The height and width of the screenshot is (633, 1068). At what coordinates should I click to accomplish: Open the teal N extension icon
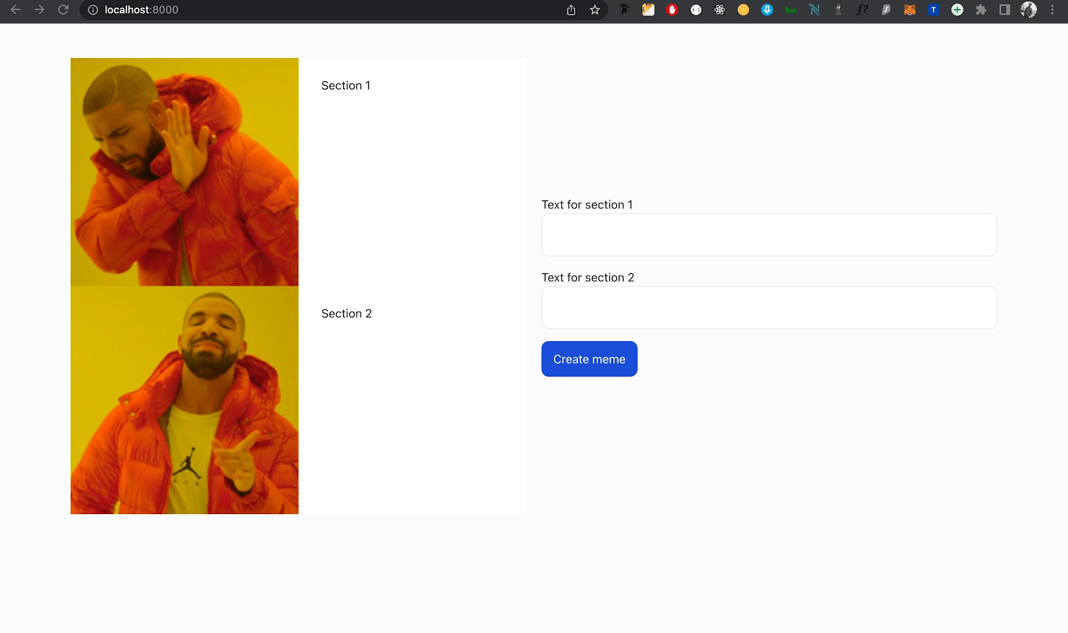point(814,10)
